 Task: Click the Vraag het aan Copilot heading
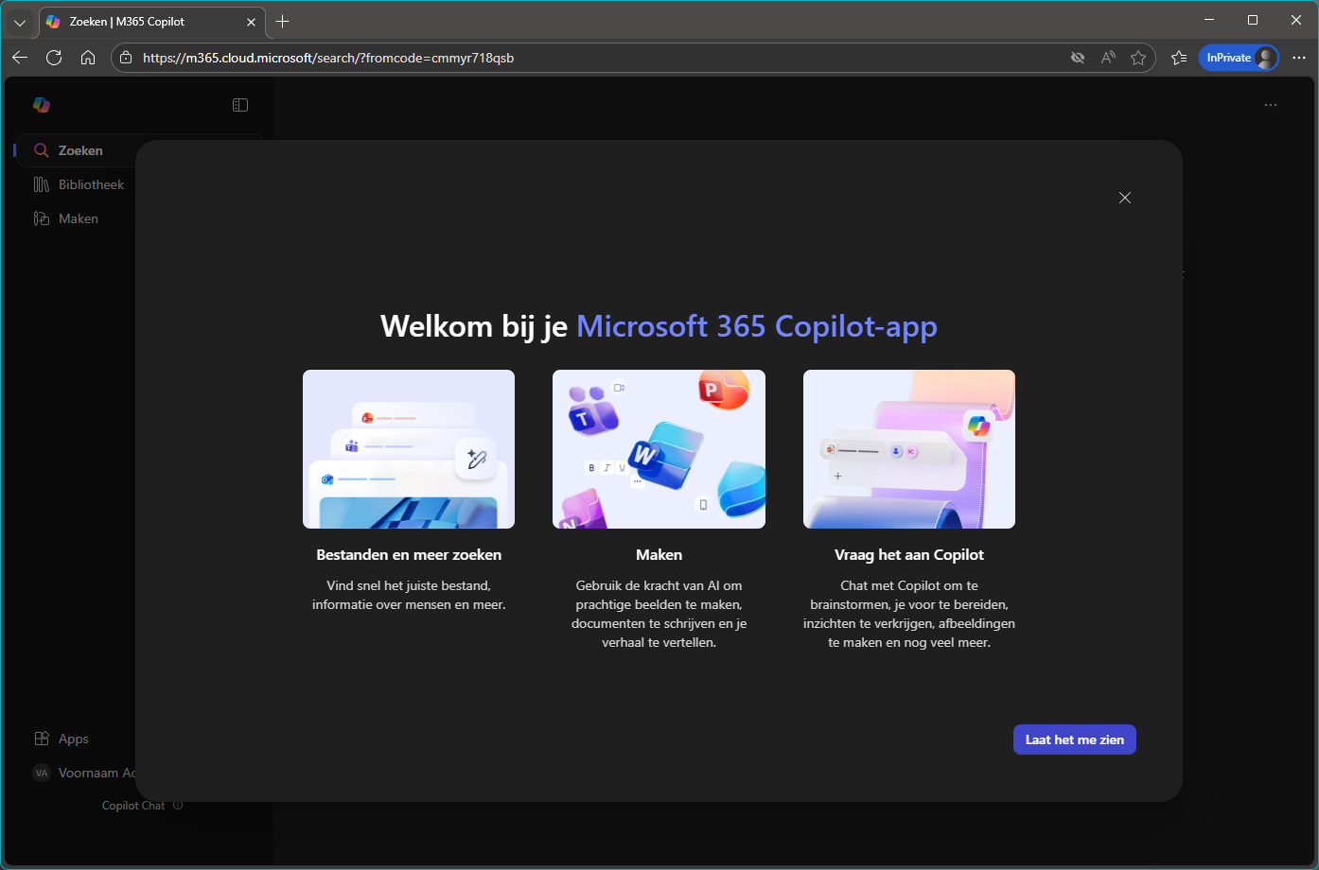pyautogui.click(x=909, y=555)
